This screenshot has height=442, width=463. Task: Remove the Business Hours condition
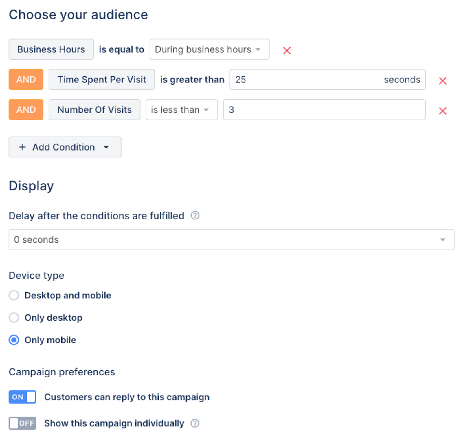(286, 51)
